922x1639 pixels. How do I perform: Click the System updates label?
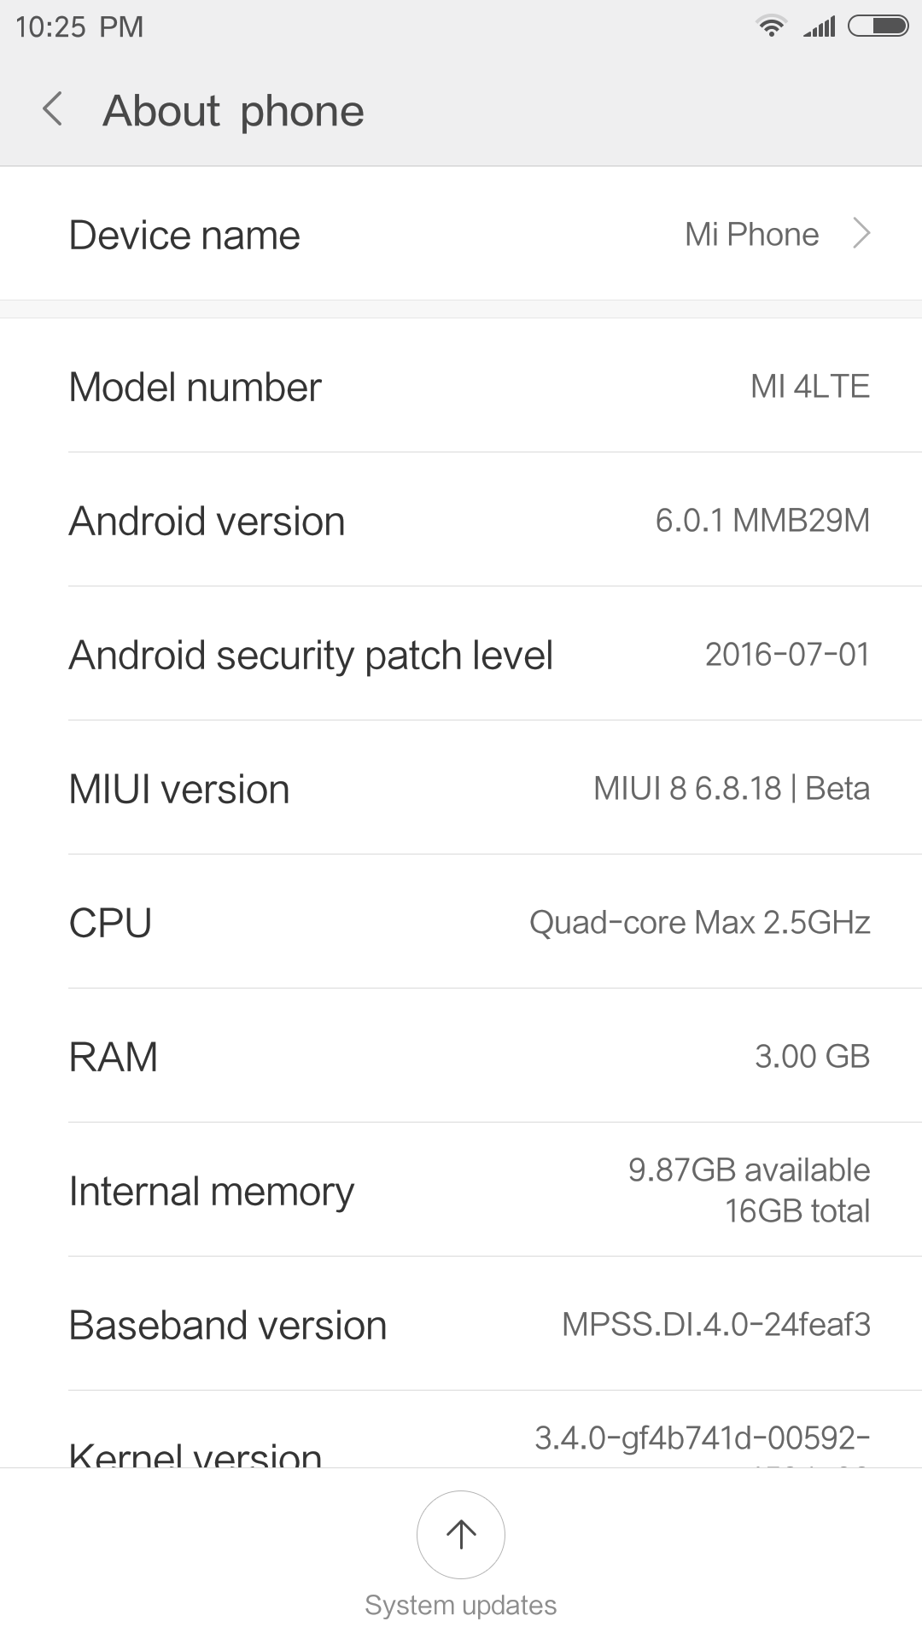tap(461, 1605)
